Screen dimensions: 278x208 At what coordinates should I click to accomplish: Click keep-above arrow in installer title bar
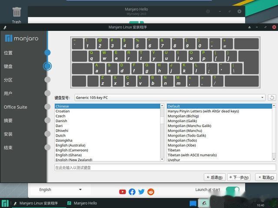click(249, 27)
